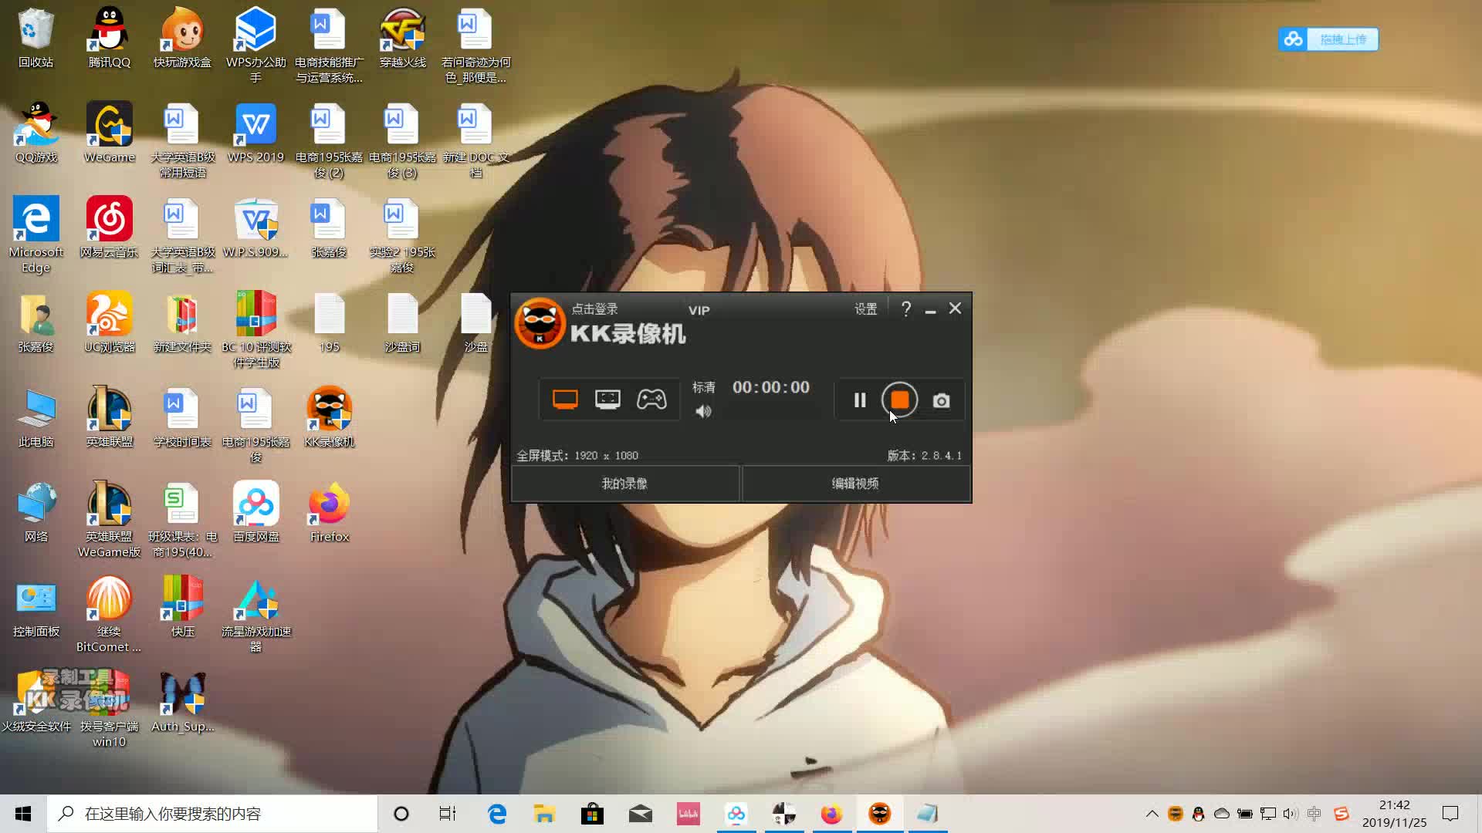Open 编辑视频 in KK recorder
The height and width of the screenshot is (833, 1482).
point(855,484)
